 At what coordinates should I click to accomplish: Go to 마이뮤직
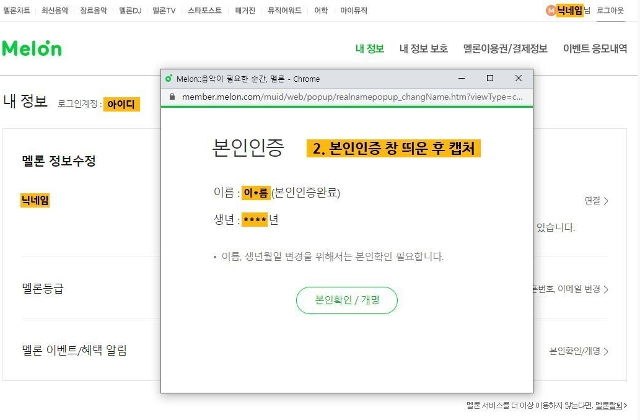(x=354, y=11)
